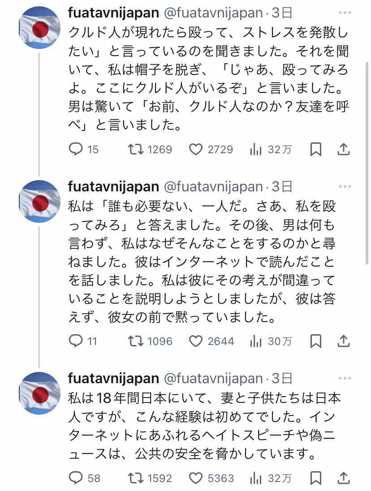The height and width of the screenshot is (491, 371).
Task: Bookmark the second tweet with 30万 views
Action: [x=316, y=341]
